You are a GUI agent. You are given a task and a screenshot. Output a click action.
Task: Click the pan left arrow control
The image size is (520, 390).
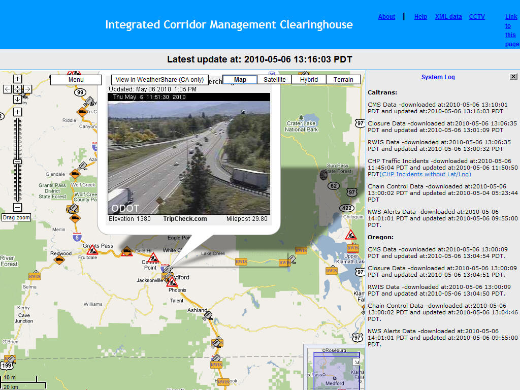pos(8,89)
